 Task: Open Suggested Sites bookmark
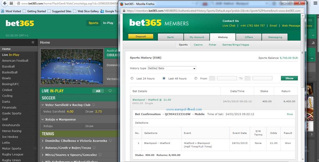point(60,11)
